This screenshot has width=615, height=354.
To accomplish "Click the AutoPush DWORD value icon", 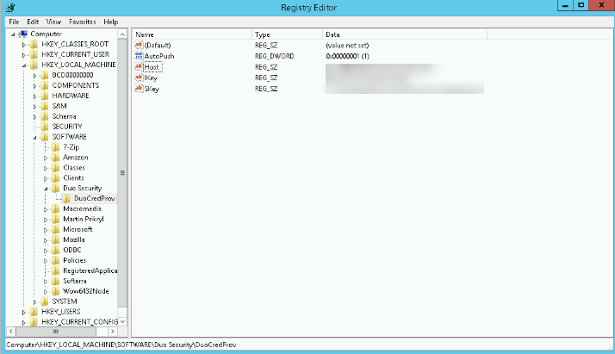I will click(x=138, y=55).
